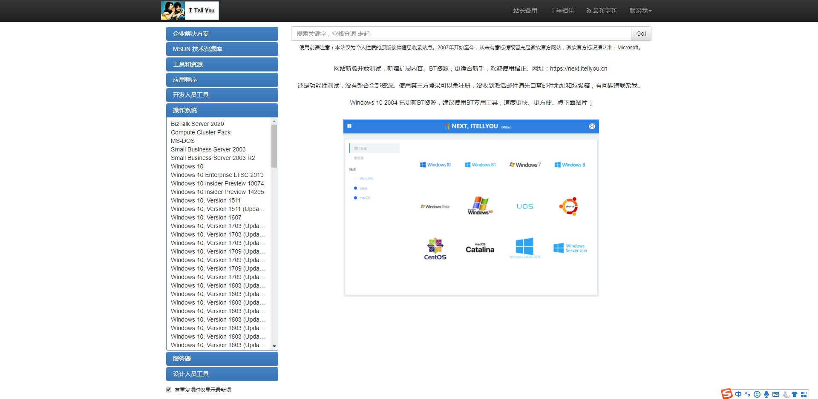Image resolution: width=818 pixels, height=399 pixels.
Task: Click the scroll down arrow in OS list
Action: tap(274, 346)
